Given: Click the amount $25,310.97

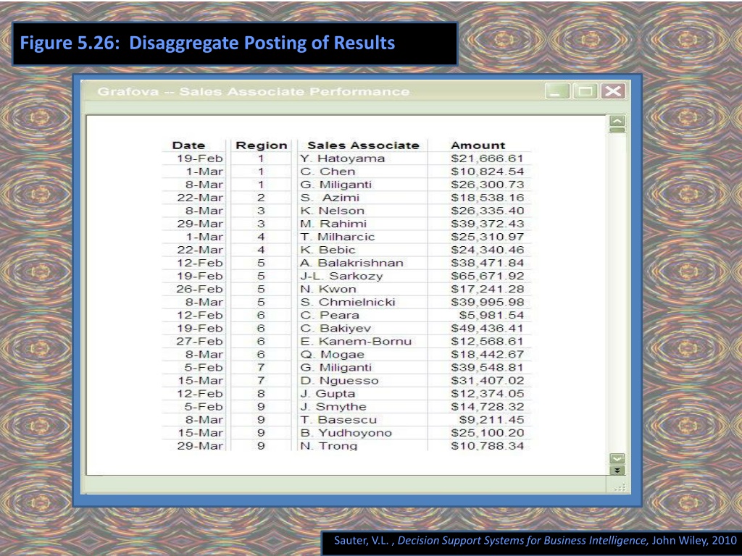Looking at the screenshot, I should [x=487, y=237].
